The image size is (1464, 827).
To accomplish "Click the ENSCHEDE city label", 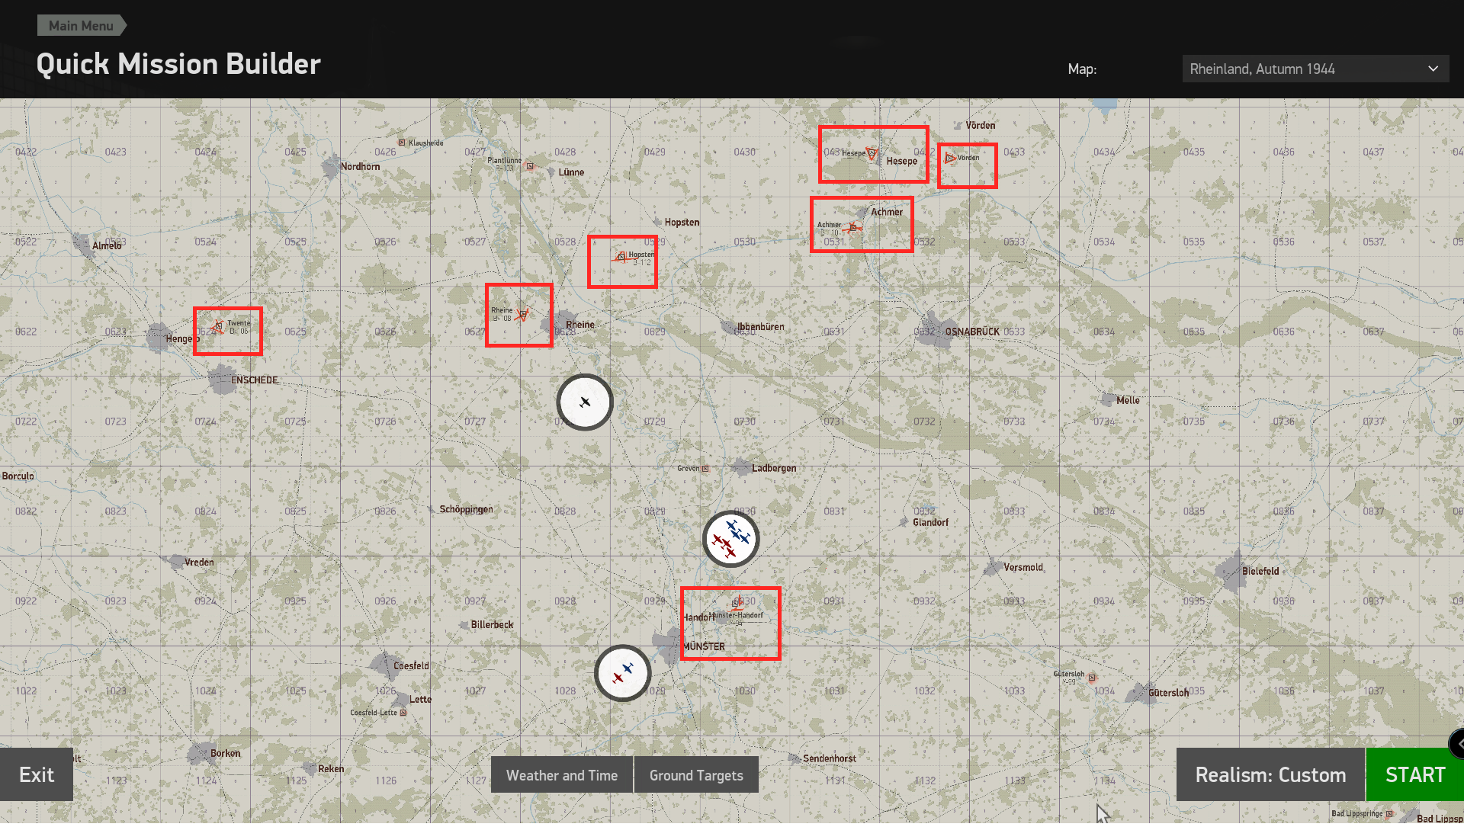I will [x=255, y=380].
